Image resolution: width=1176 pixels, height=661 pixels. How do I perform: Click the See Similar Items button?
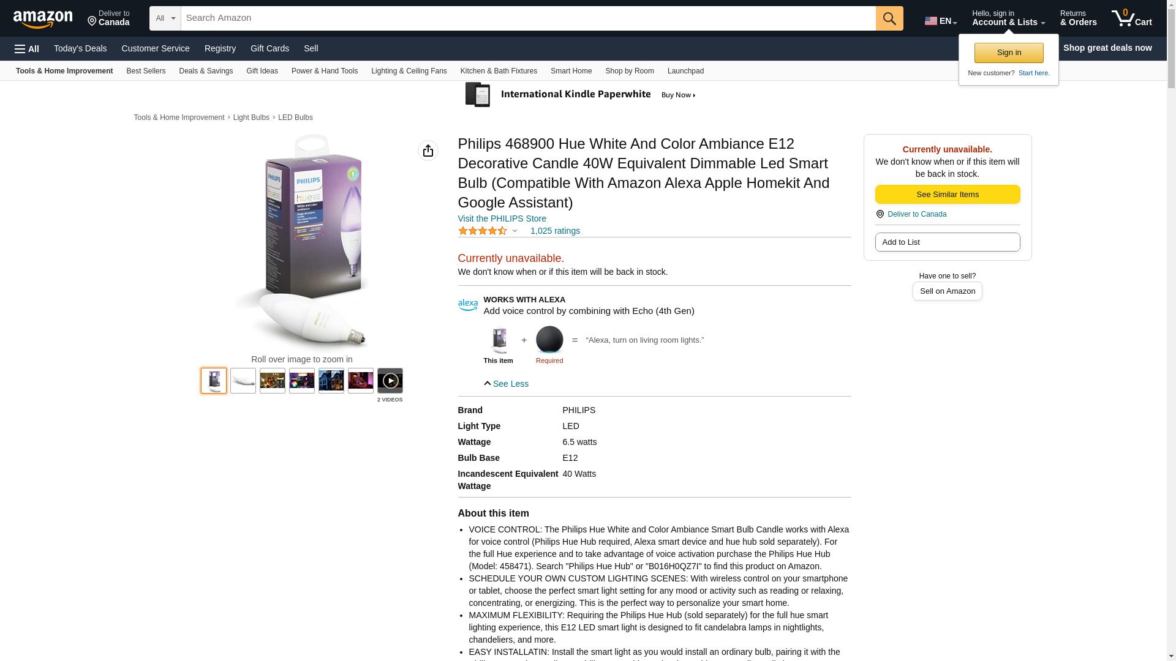click(x=947, y=195)
